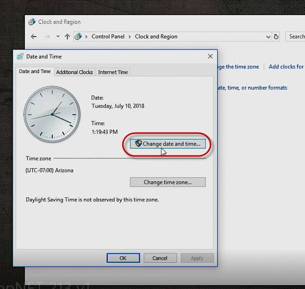Expand chevron after Control Panel breadcrumb
305x289 pixels.
(x=130, y=37)
